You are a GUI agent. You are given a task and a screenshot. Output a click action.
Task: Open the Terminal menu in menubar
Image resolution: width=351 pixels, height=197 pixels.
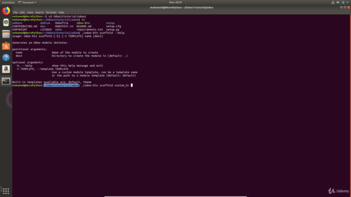point(51,13)
